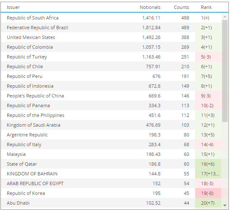231x211 pixels.
Task: Select United Mexican States issuer
Action: pyautogui.click(x=31, y=37)
